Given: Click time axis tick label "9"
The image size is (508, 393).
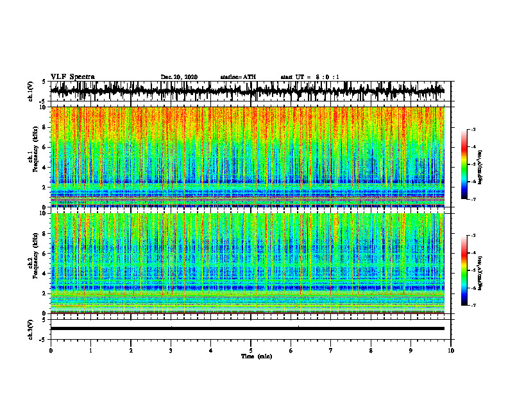Looking at the screenshot, I should tap(411, 351).
